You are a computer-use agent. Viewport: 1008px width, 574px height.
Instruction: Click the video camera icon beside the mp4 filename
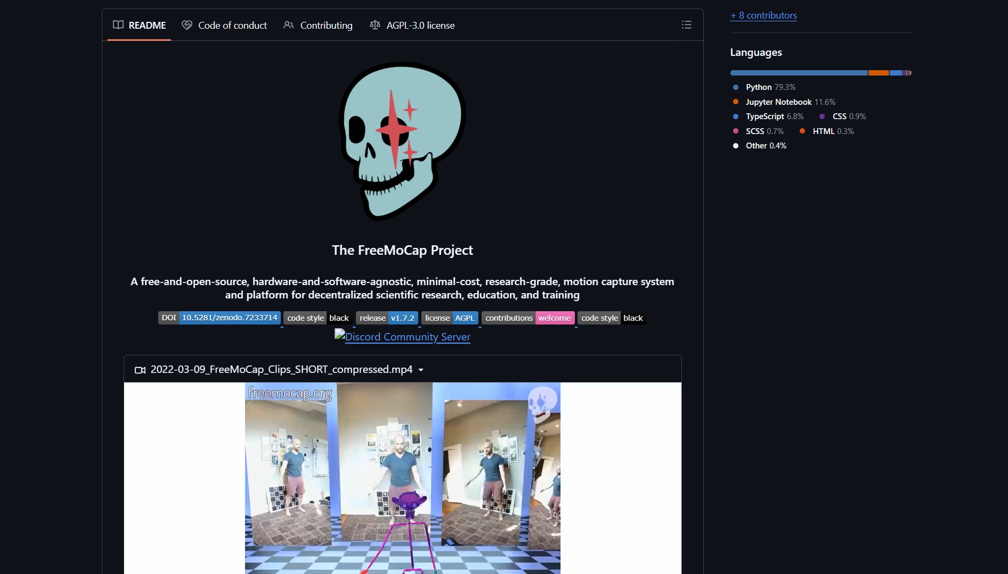click(x=140, y=370)
